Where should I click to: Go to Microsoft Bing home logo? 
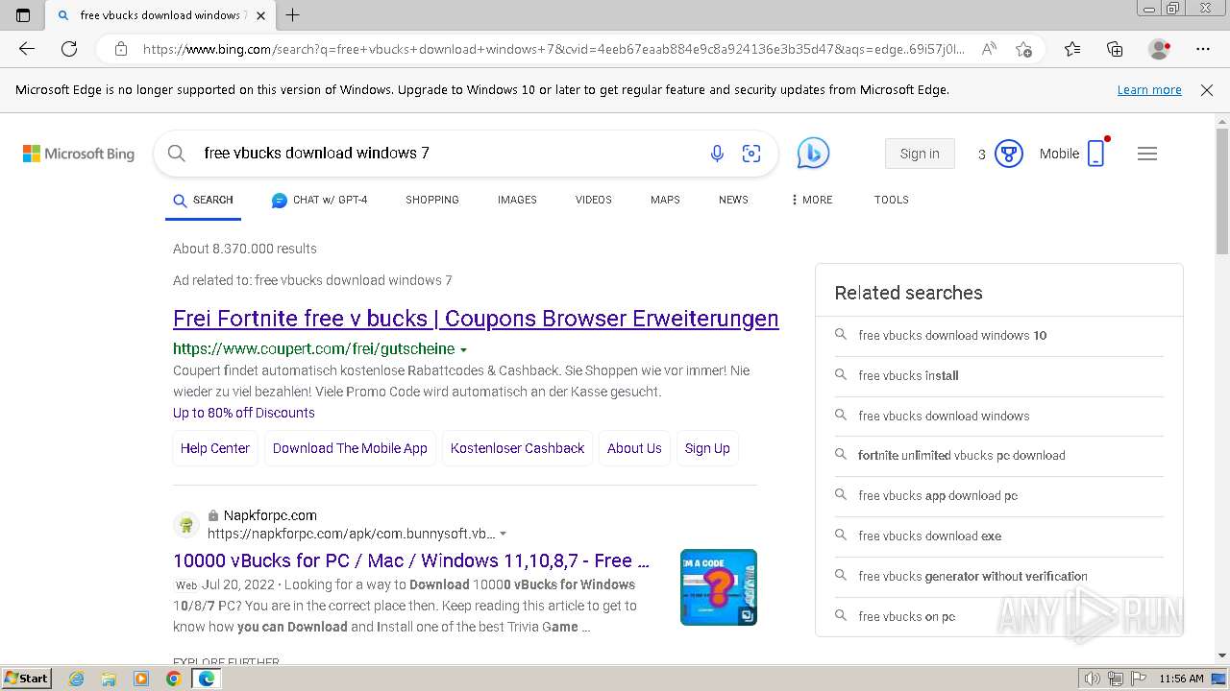[79, 154]
